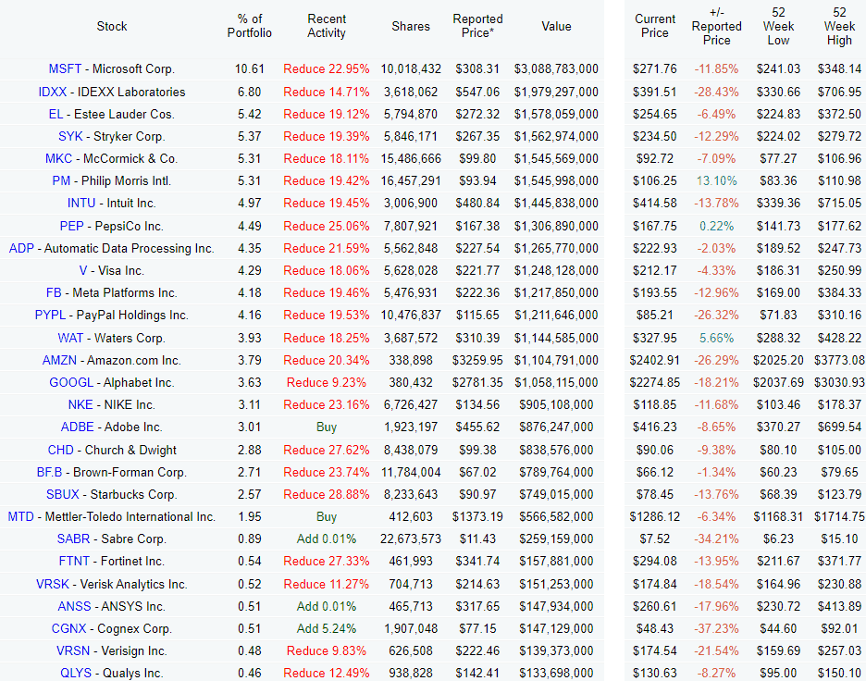The width and height of the screenshot is (866, 681).
Task: Select Cognex's -37.23% price change
Action: coord(717,628)
